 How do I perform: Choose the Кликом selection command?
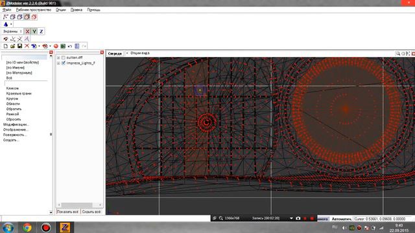(12, 88)
